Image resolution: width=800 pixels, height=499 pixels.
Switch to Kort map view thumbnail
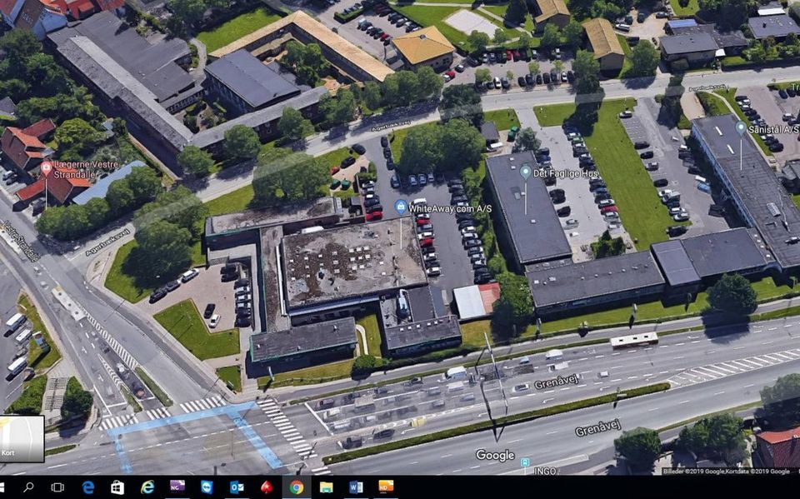22,439
